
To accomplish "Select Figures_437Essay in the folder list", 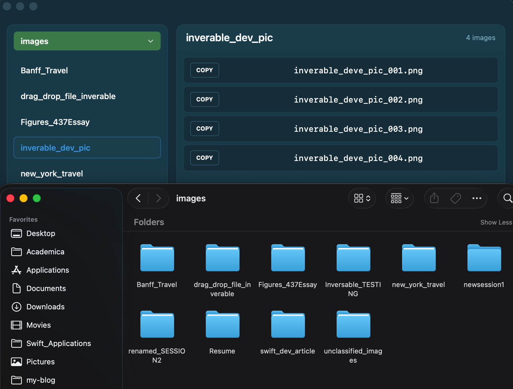I will tap(55, 122).
